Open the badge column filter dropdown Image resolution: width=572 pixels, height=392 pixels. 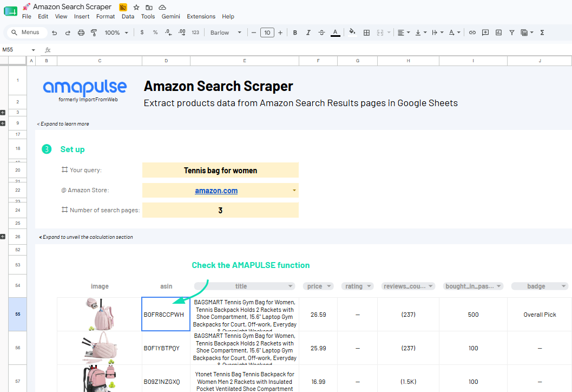point(563,286)
